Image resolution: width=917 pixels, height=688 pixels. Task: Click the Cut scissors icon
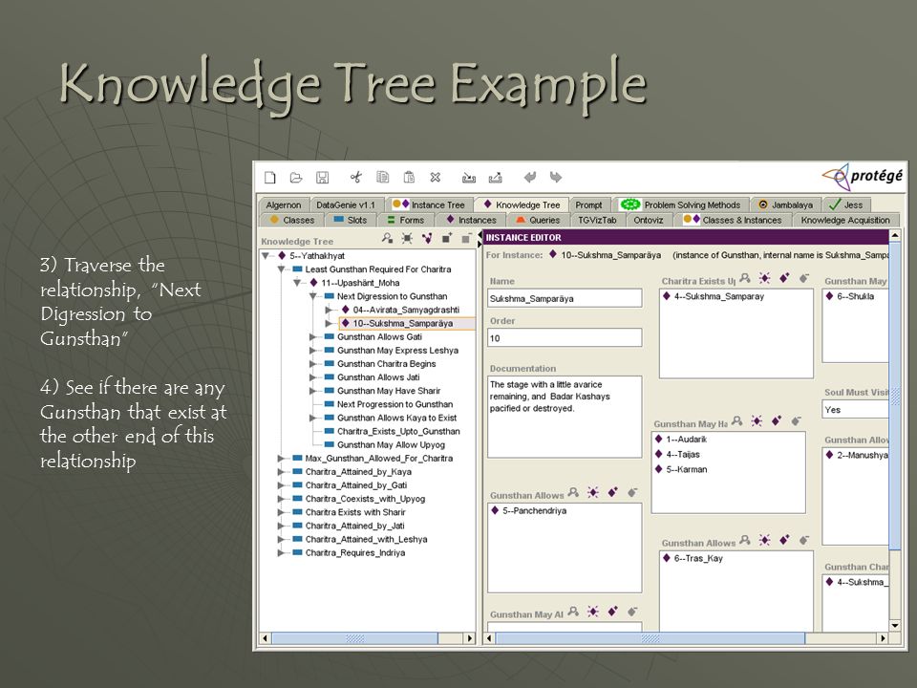click(x=355, y=178)
